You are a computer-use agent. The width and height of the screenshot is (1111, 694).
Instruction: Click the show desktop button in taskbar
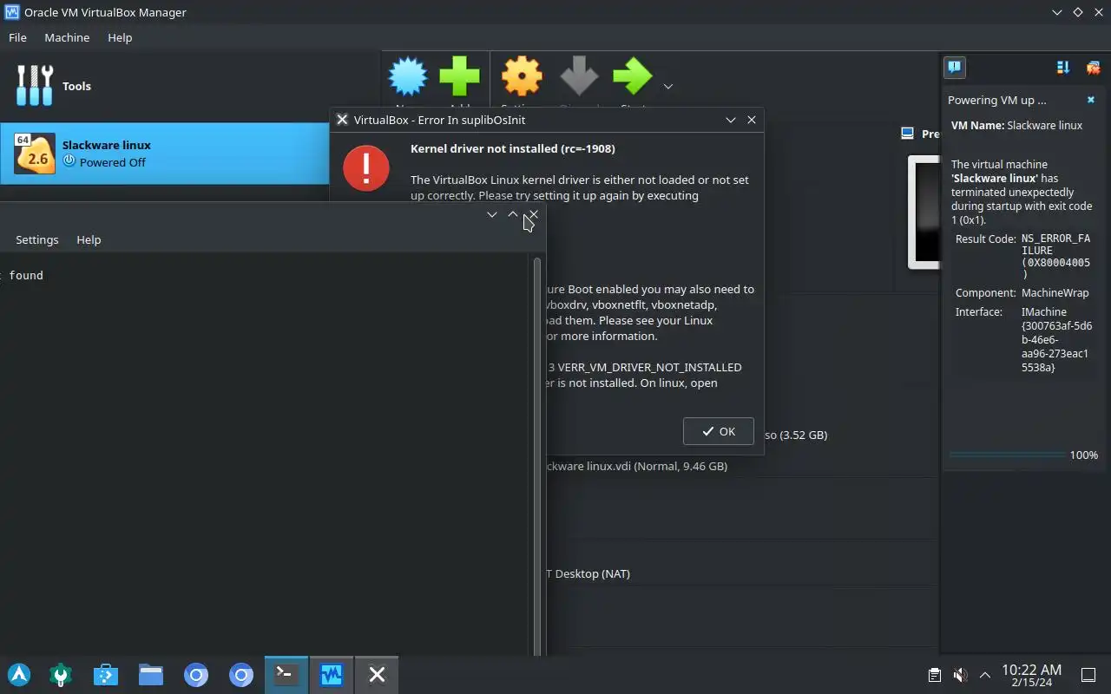pyautogui.click(x=1088, y=675)
